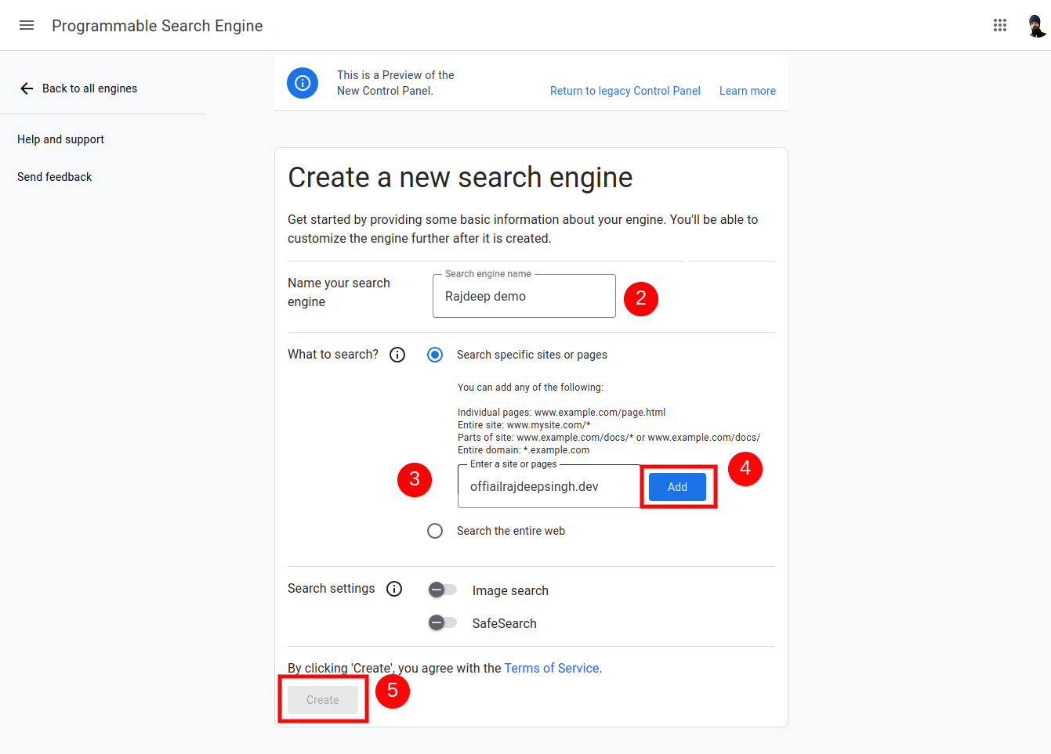Viewport: 1051px width, 754px height.
Task: Click the blue info icon in the preview banner
Action: pyautogui.click(x=303, y=82)
